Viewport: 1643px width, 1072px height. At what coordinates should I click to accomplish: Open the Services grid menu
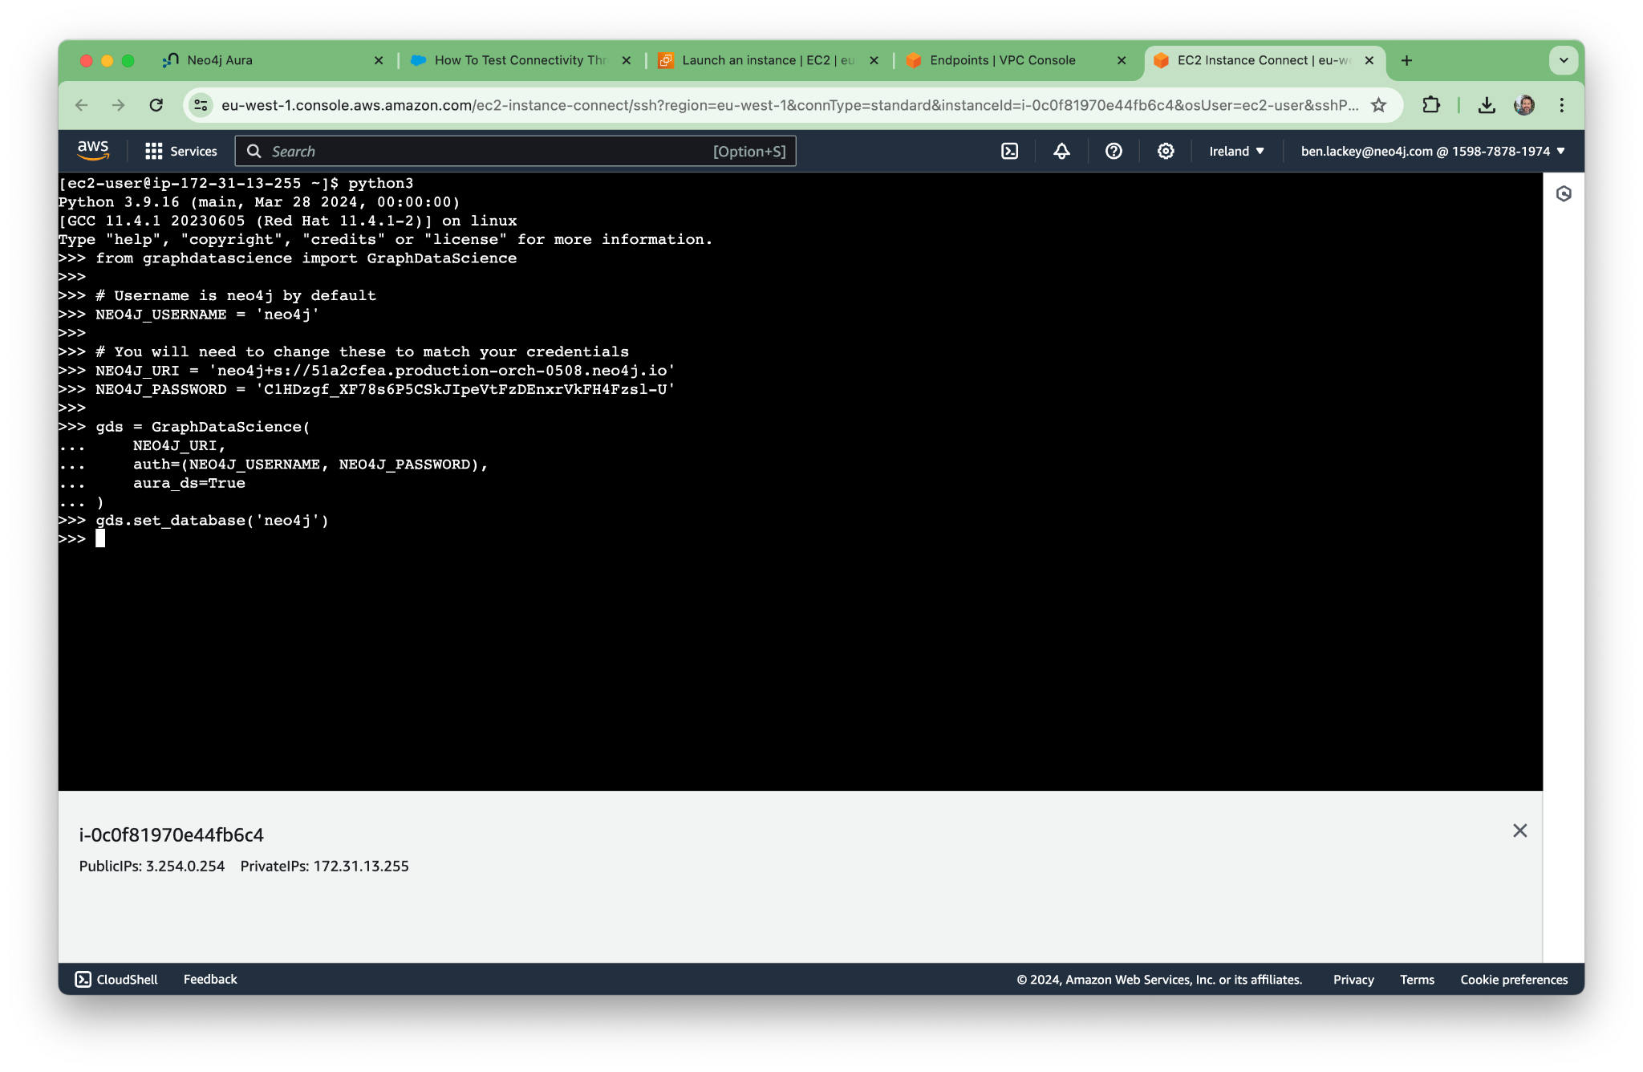coord(181,151)
